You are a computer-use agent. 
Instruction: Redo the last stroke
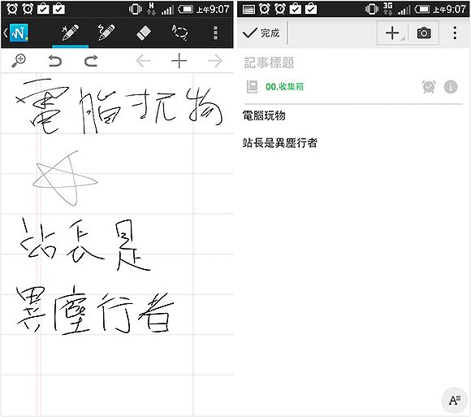(91, 61)
